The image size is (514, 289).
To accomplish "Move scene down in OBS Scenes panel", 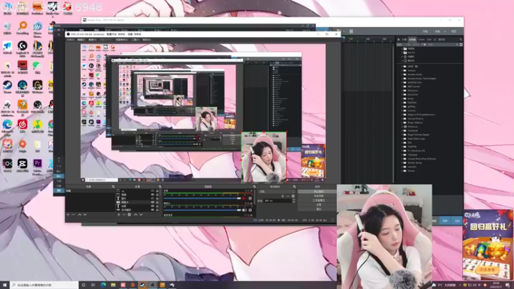I will coord(85,215).
